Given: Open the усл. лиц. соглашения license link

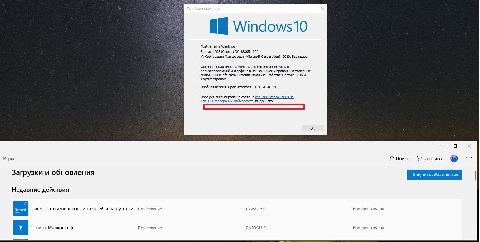Looking at the screenshot, I should 274,97.
